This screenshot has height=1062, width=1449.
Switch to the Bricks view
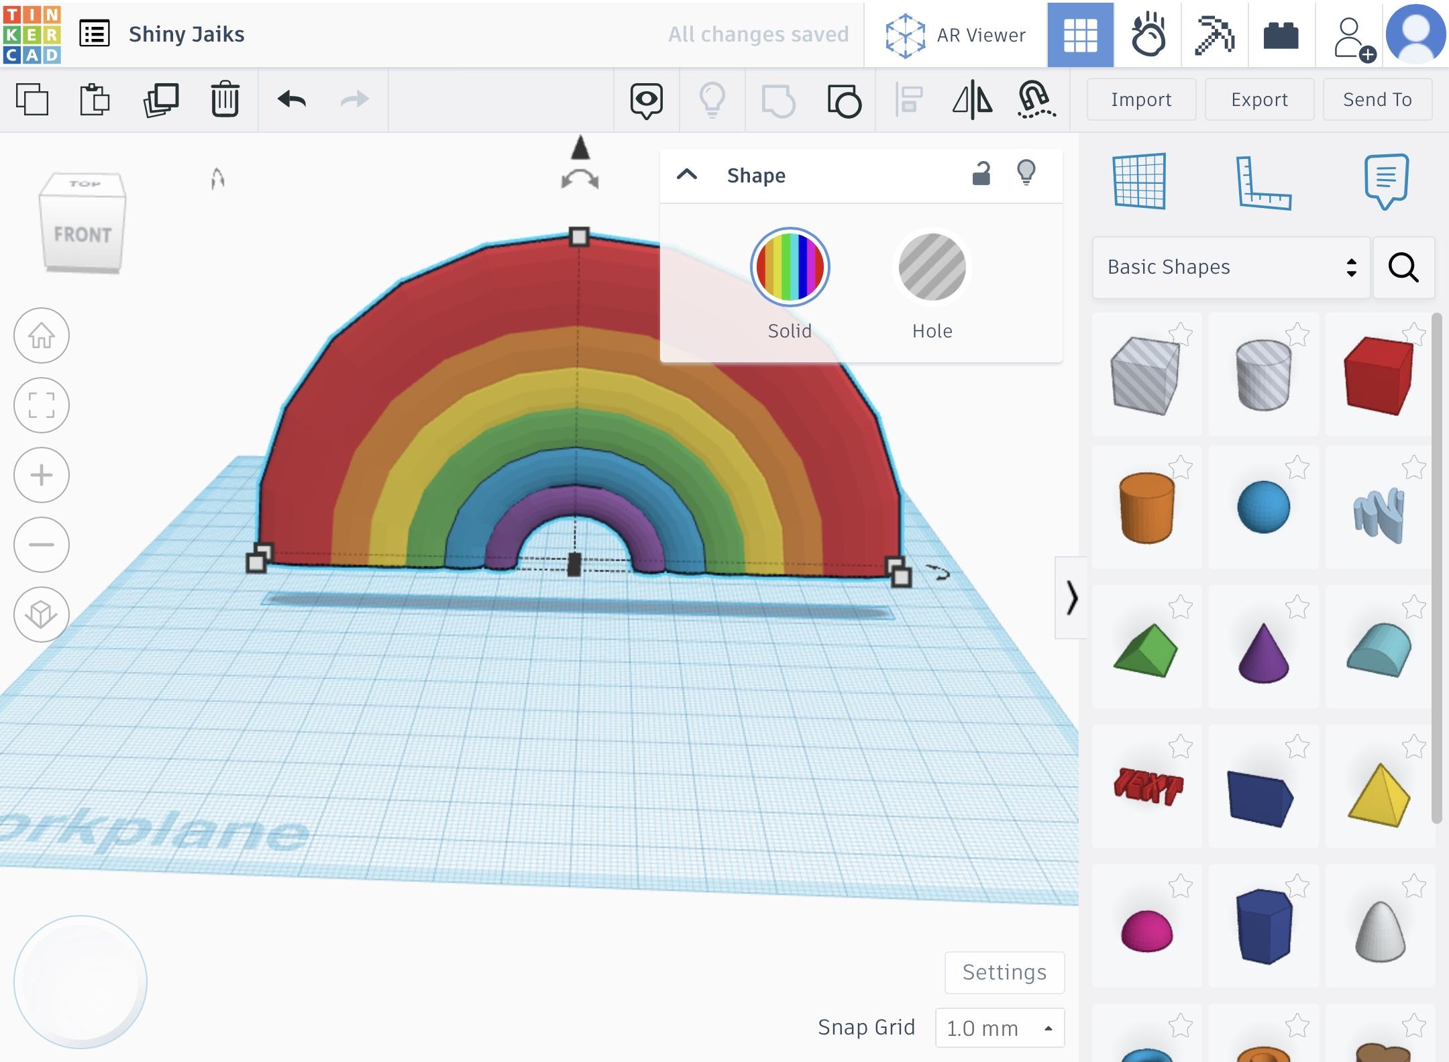pyautogui.click(x=1281, y=34)
